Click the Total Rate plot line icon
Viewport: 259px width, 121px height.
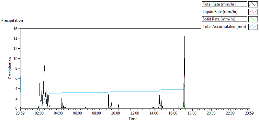point(253,4)
